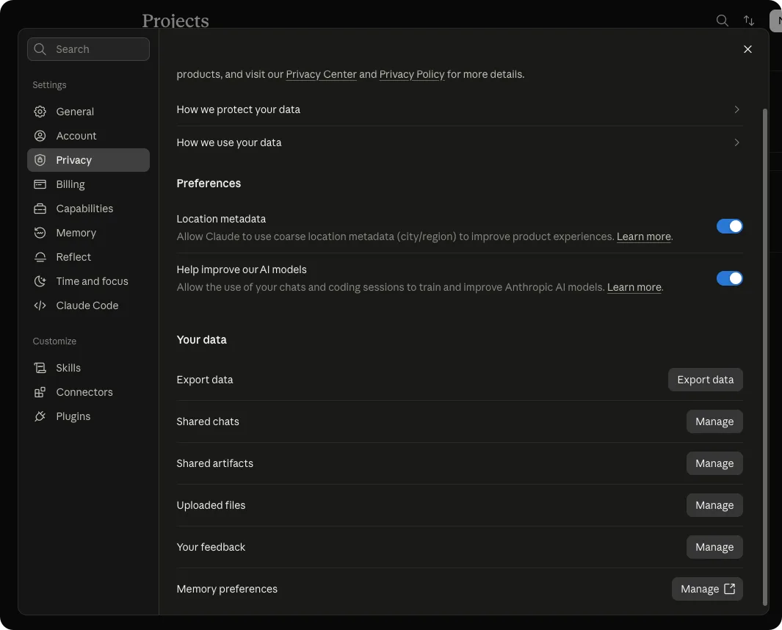The image size is (782, 630).
Task: Open Reflect settings
Action: click(x=88, y=257)
